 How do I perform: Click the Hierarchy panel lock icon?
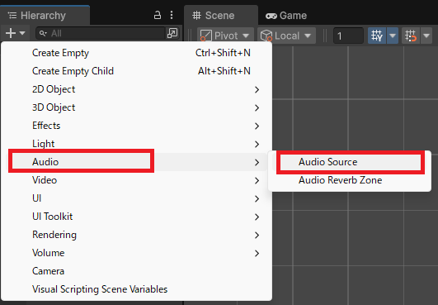point(158,15)
